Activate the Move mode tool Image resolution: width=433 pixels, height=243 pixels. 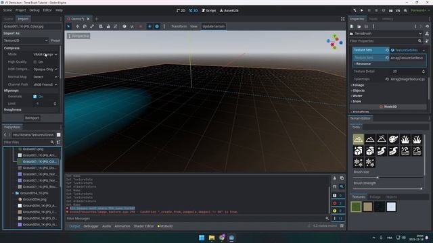pyautogui.click(x=77, y=26)
